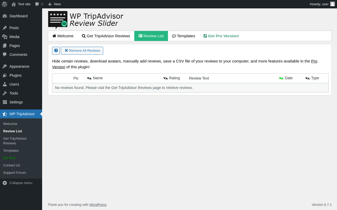Open the comments bubble icon in admin bar
This screenshot has width=337, height=210.
tap(37, 4)
